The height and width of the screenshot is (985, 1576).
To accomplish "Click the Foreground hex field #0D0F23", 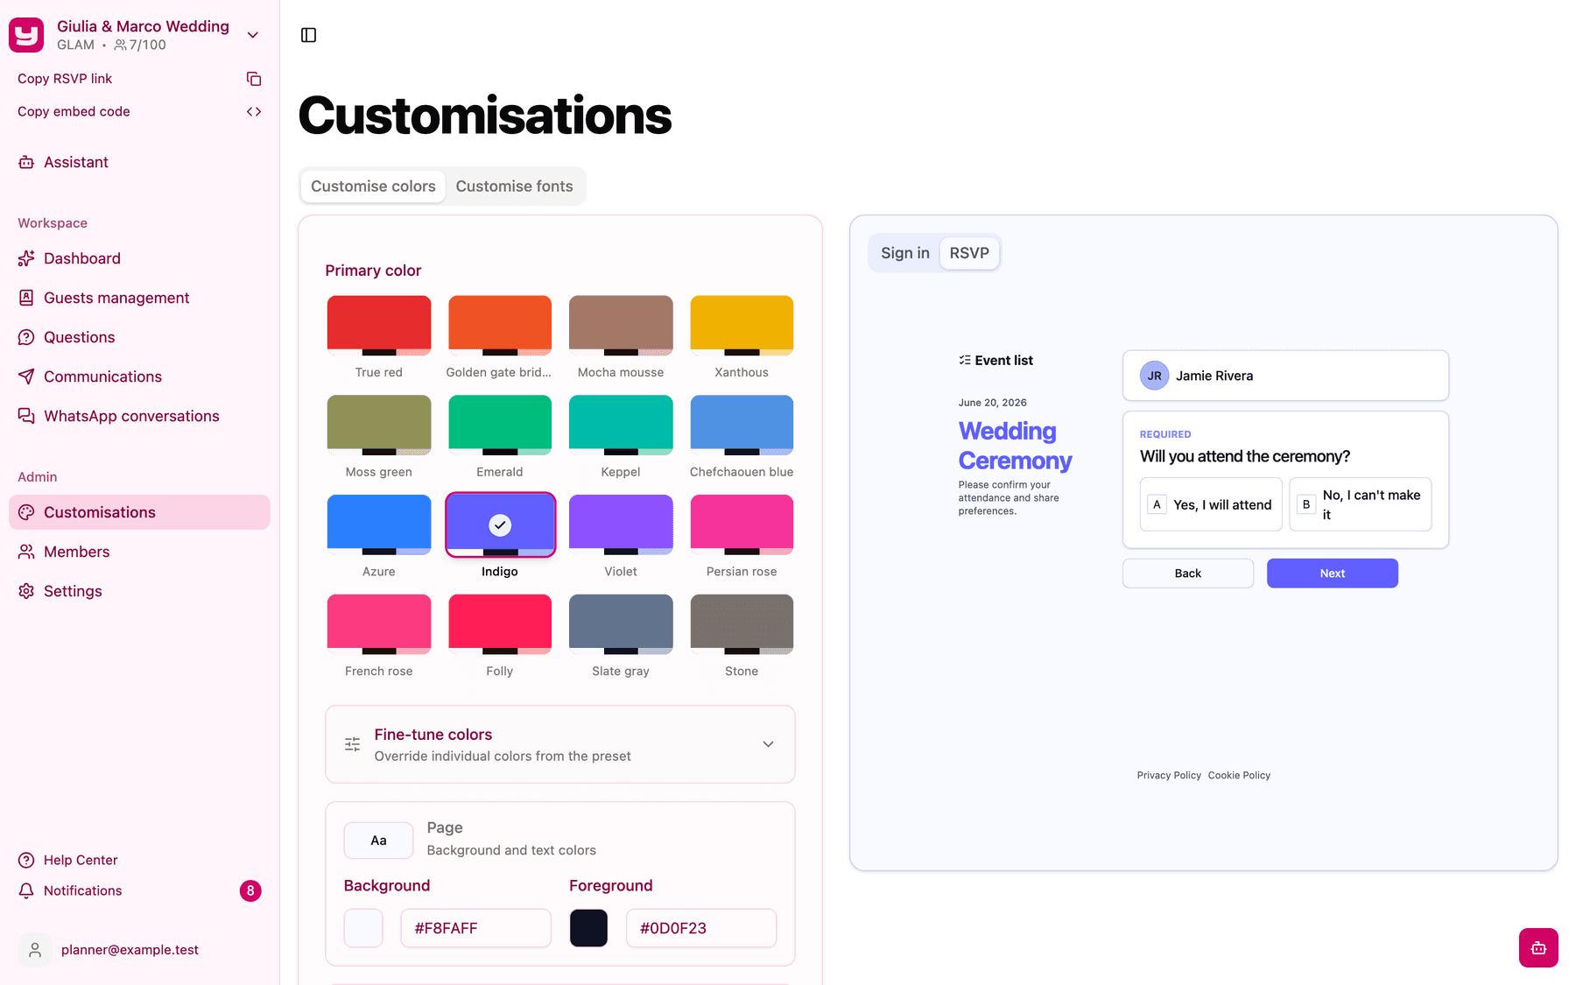I will click(701, 928).
